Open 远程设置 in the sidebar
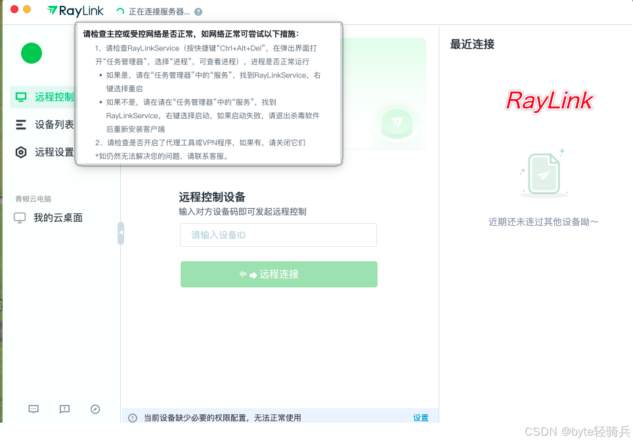Viewport: 633px width, 443px height. point(43,152)
